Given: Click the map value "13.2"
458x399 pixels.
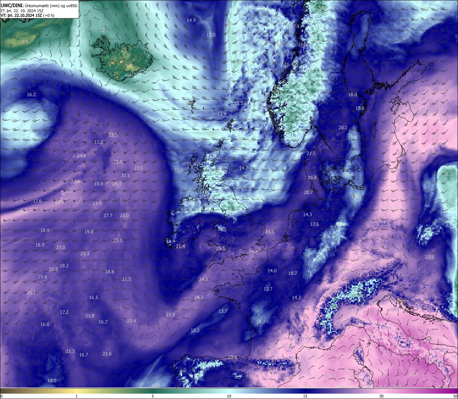Looking at the screenshot, I should (x=195, y=330).
